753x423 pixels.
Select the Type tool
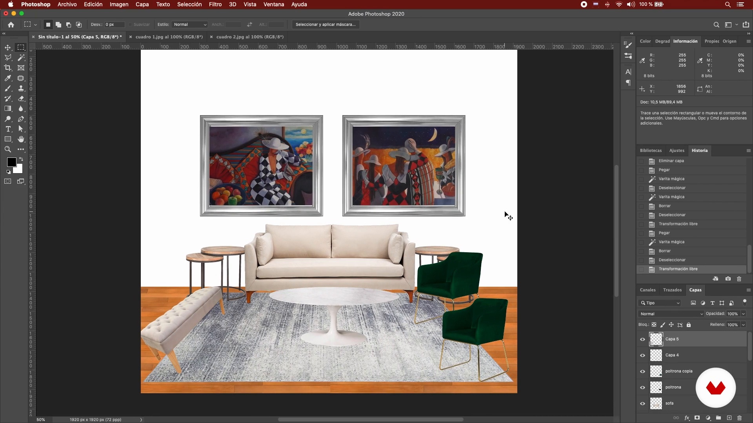[x=8, y=129]
